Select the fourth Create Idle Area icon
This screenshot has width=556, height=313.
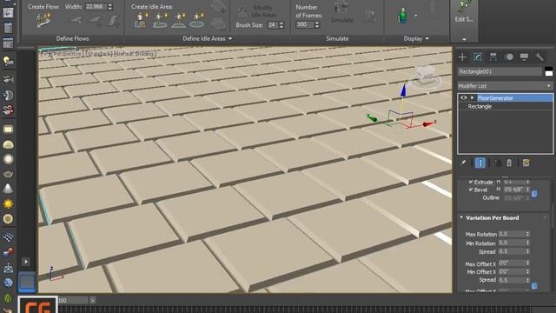coord(197,21)
